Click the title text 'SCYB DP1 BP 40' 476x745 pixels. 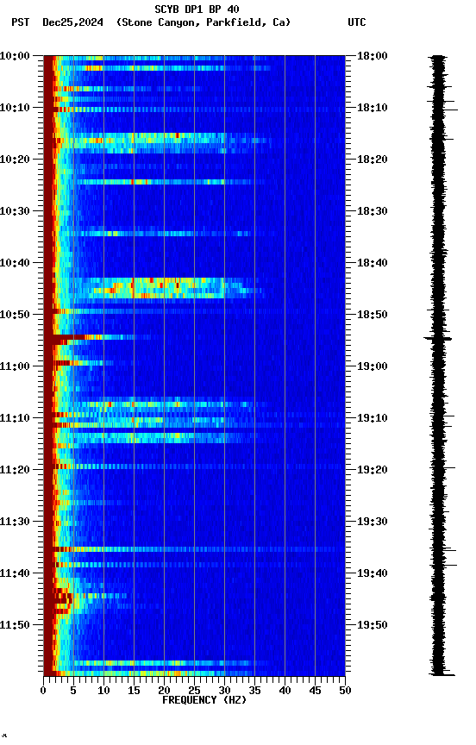[197, 9]
